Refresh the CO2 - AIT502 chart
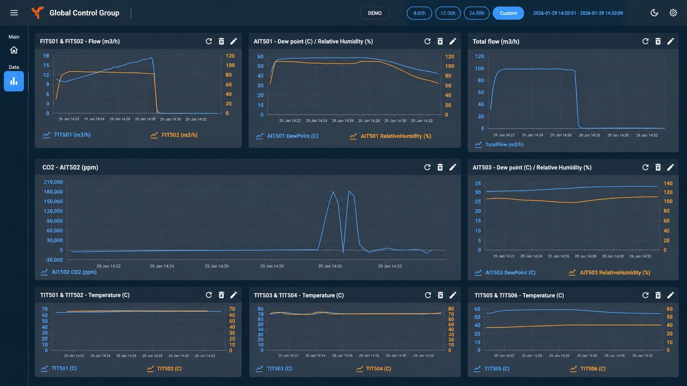Image resolution: width=687 pixels, height=386 pixels. click(x=427, y=167)
